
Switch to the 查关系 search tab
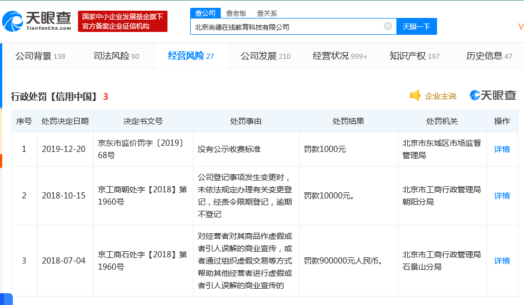coord(266,13)
